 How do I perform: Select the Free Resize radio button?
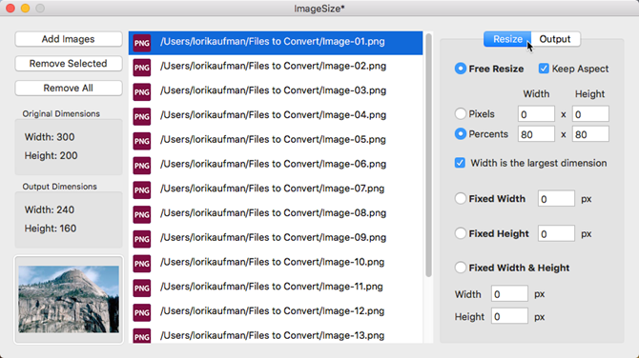tap(460, 69)
